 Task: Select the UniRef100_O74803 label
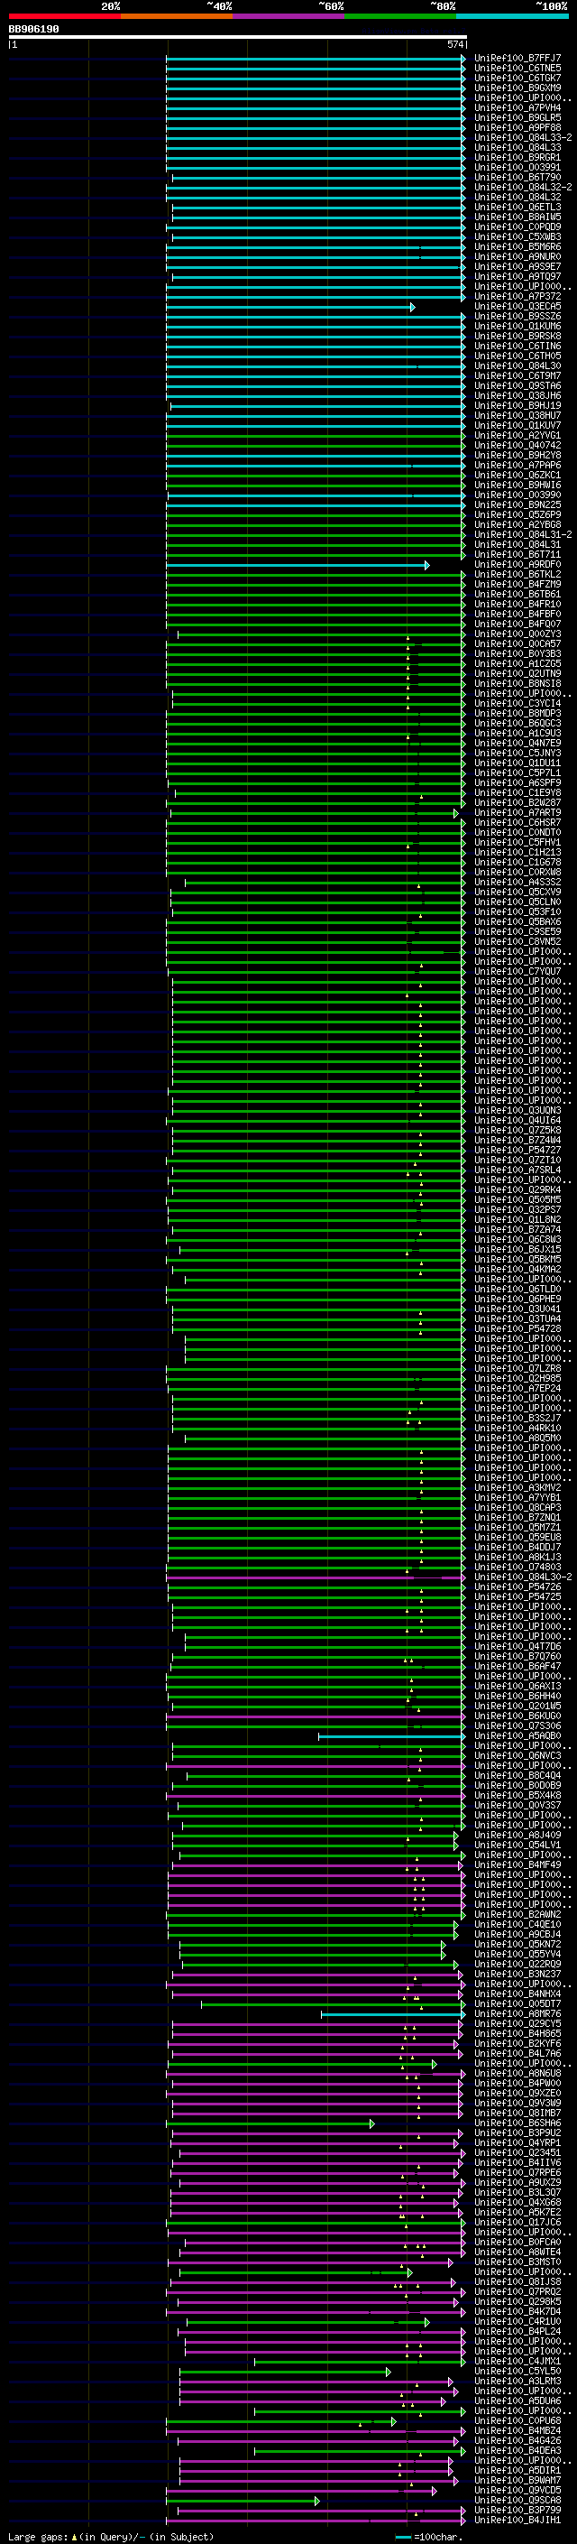pos(517,1568)
